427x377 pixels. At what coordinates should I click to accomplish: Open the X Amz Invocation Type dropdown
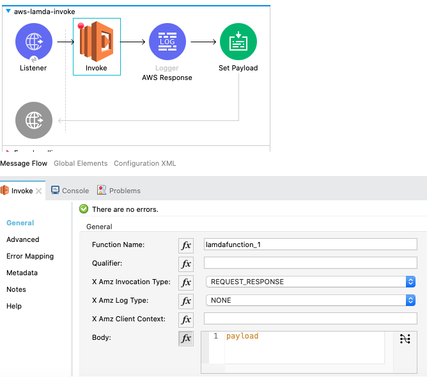click(x=311, y=282)
